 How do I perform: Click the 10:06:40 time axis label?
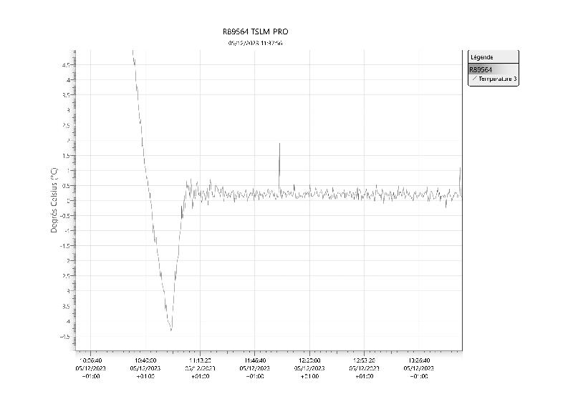91,361
